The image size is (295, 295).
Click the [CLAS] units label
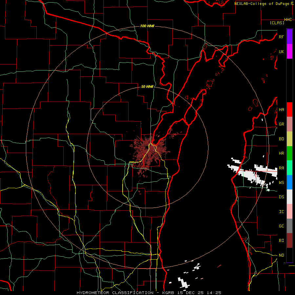click(277, 23)
